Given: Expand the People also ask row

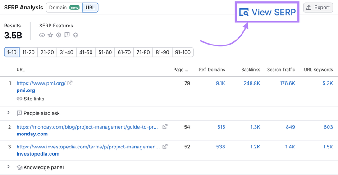Looking at the screenshot, I should (x=9, y=112).
